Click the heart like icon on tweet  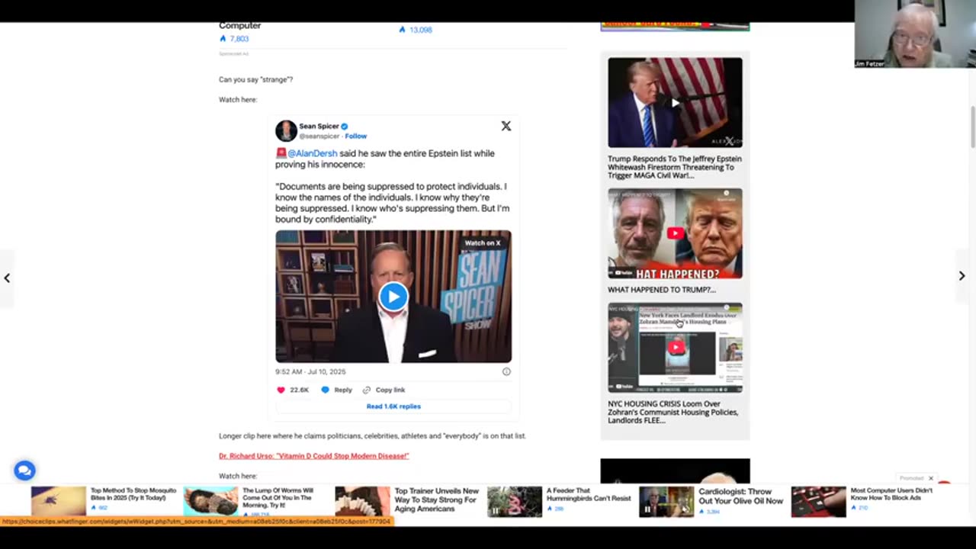click(281, 390)
